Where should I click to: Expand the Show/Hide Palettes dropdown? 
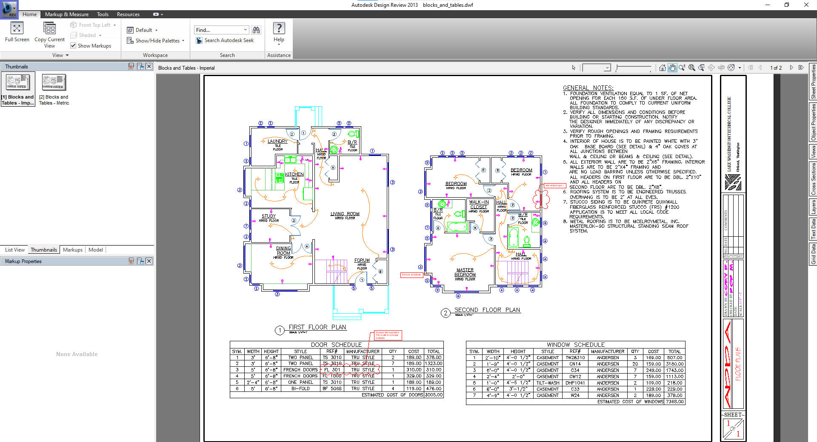pyautogui.click(x=183, y=41)
